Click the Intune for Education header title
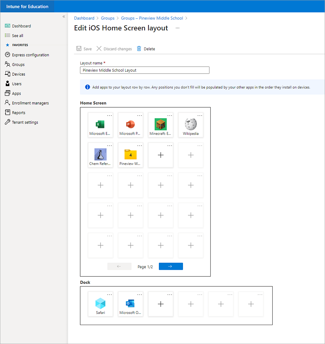The width and height of the screenshot is (325, 344). tap(27, 7)
